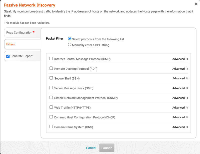Expand Advanced chevron for RDP row
Image resolution: width=200 pixels, height=154 pixels.
click(180, 69)
